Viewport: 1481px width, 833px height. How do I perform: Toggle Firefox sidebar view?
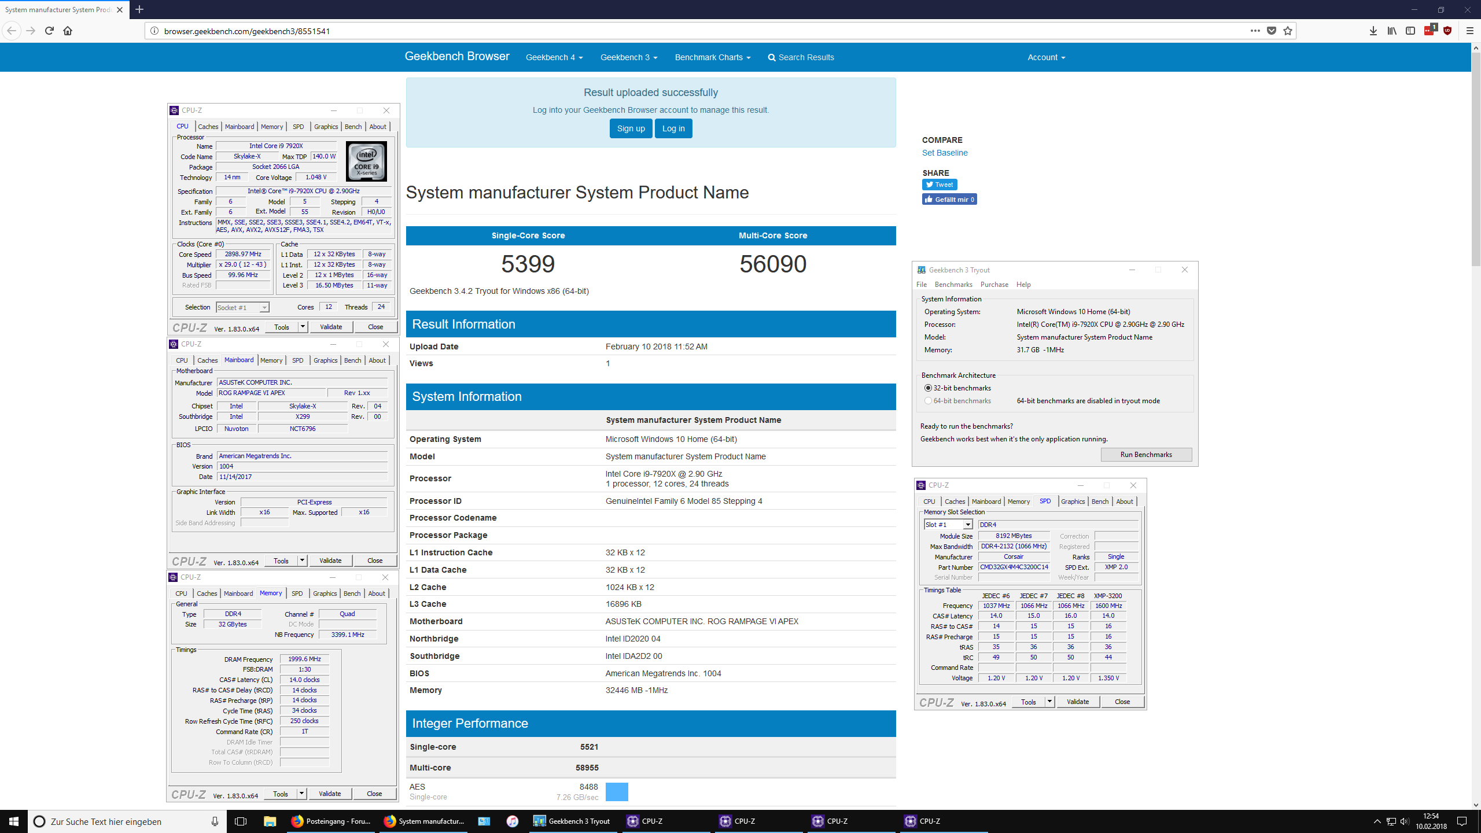coord(1410,31)
